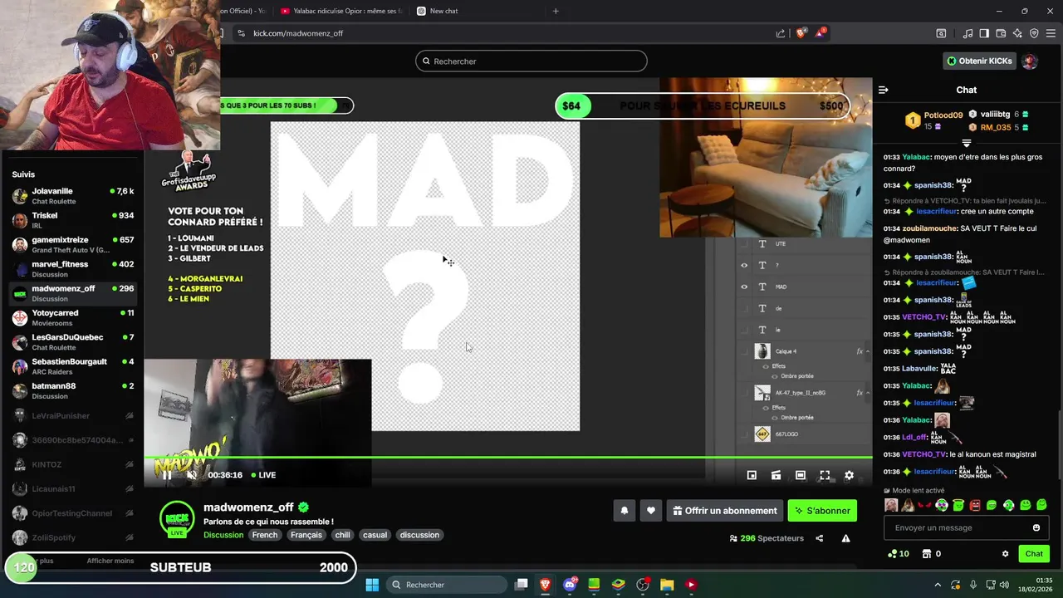Click the green stream progress bar
This screenshot has width=1063, height=598.
508,457
